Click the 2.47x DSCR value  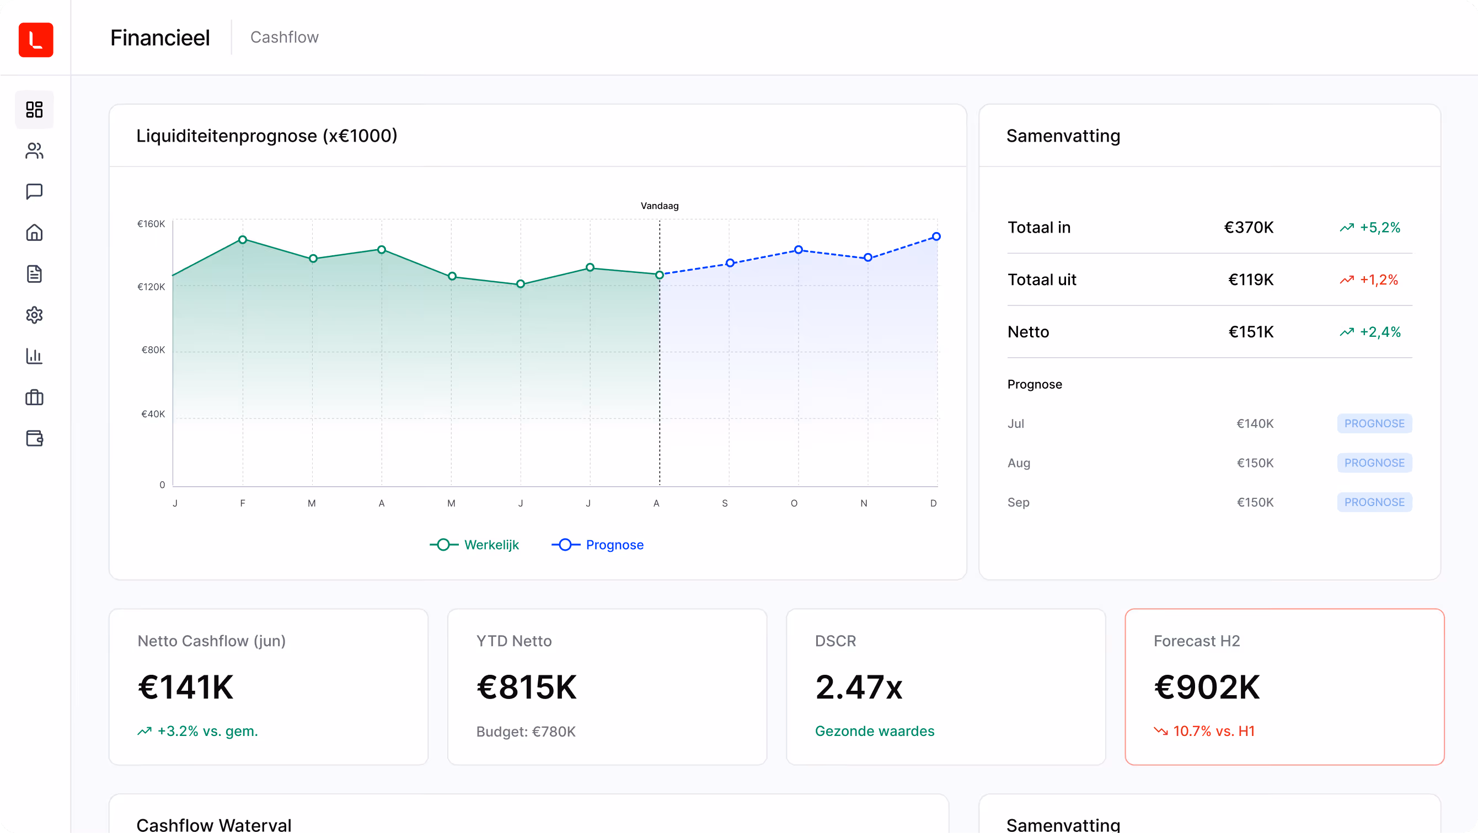point(858,687)
